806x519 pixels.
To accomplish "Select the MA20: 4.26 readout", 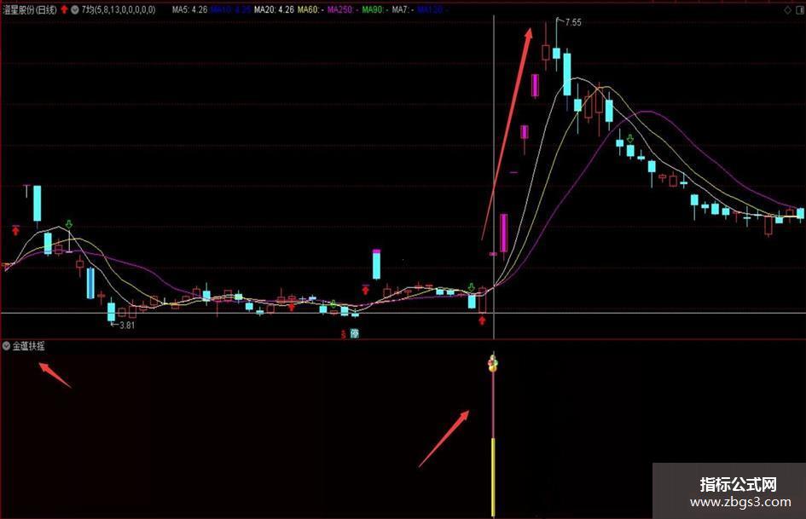I will coord(274,9).
